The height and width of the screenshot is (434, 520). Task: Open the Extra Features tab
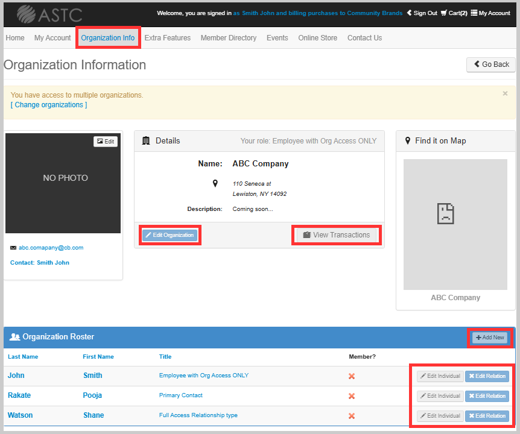168,38
